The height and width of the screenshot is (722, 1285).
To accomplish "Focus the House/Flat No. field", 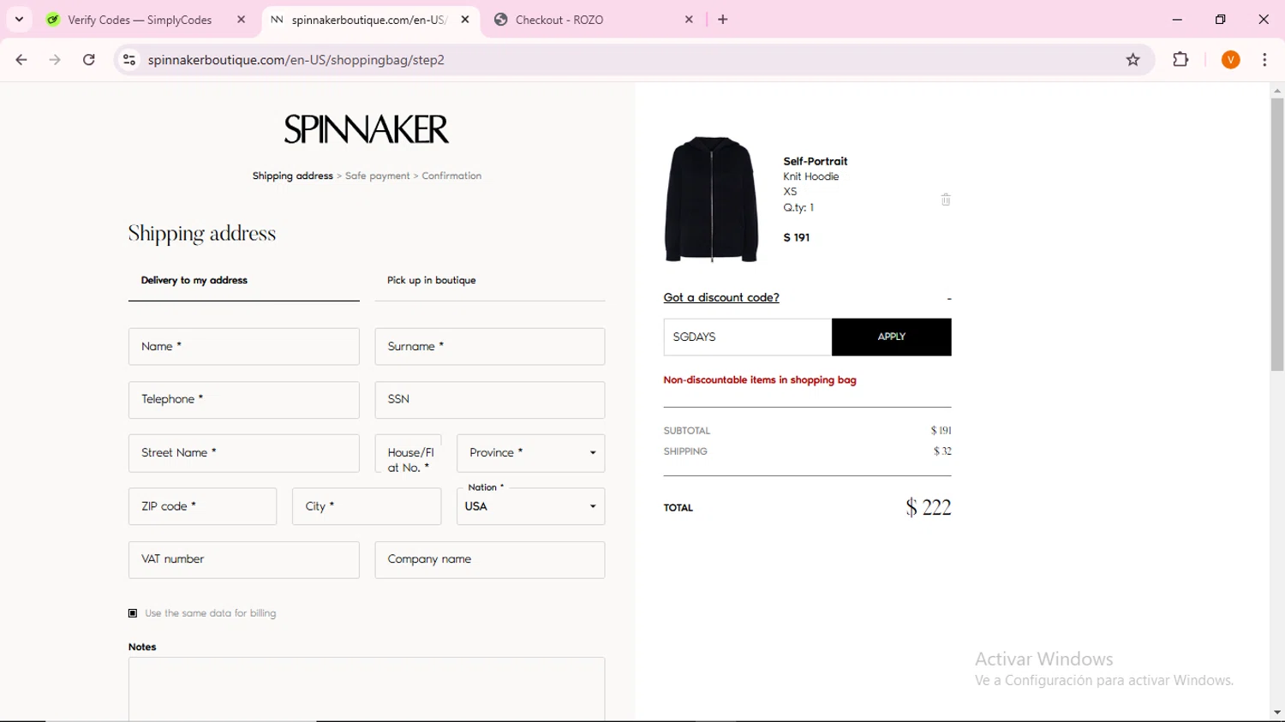I will (x=409, y=453).
